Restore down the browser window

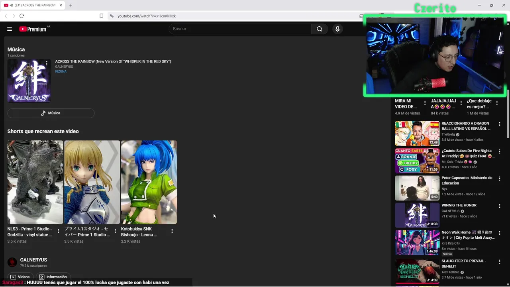(x=492, y=5)
